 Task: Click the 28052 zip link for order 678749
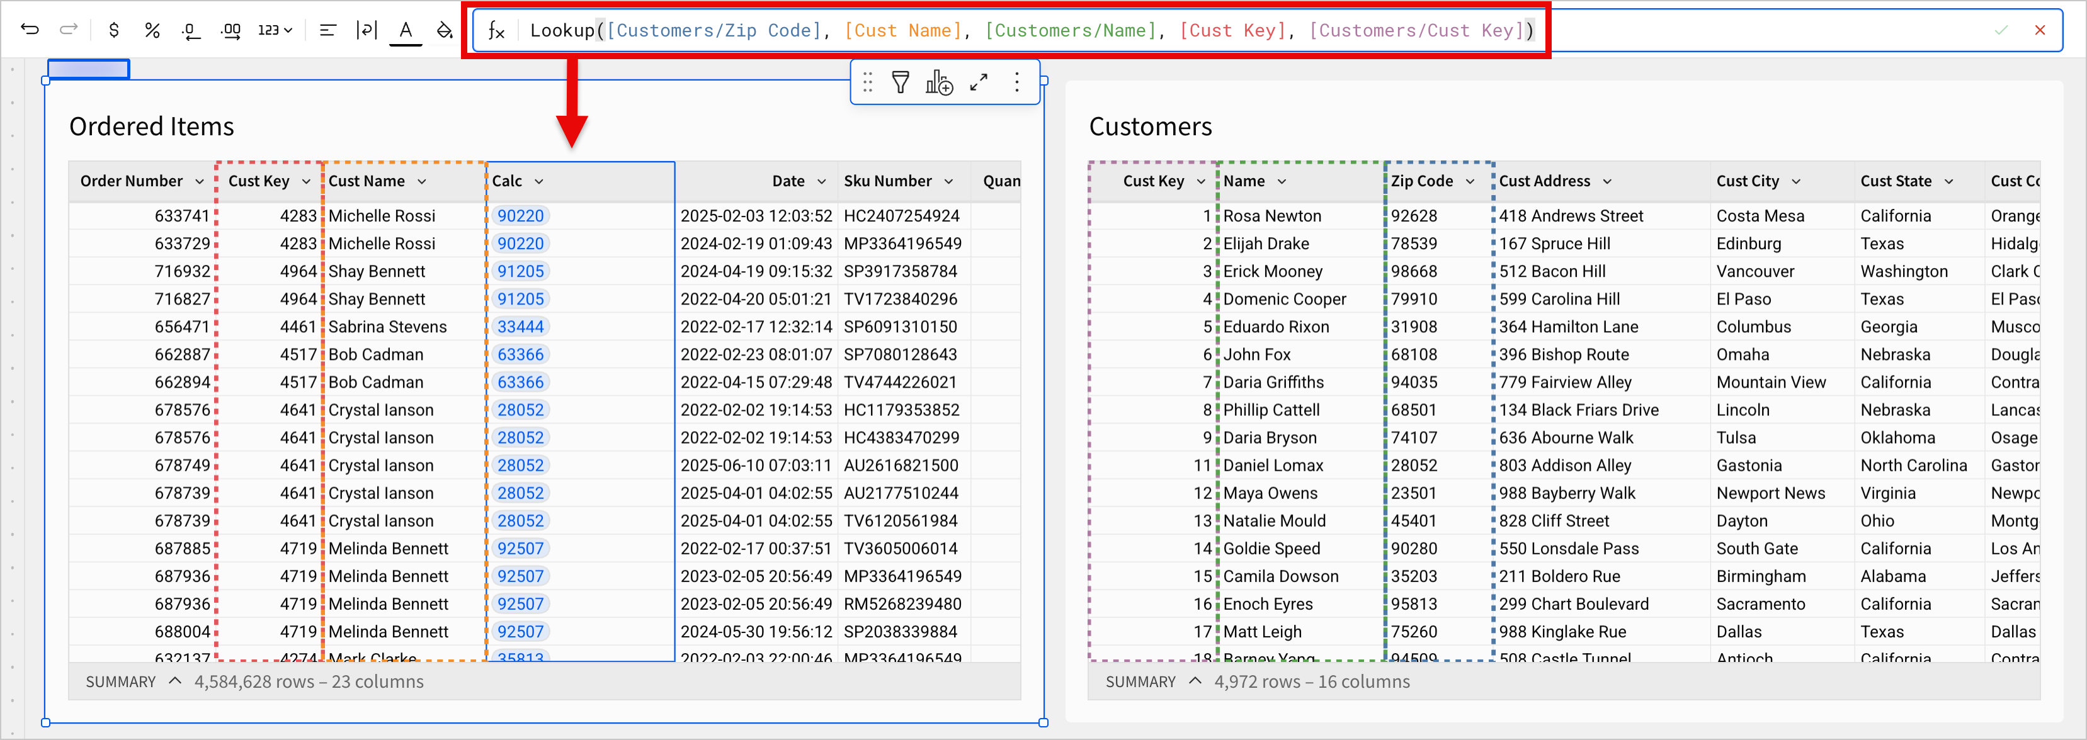click(520, 466)
